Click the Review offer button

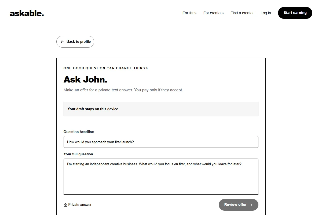coord(239,205)
